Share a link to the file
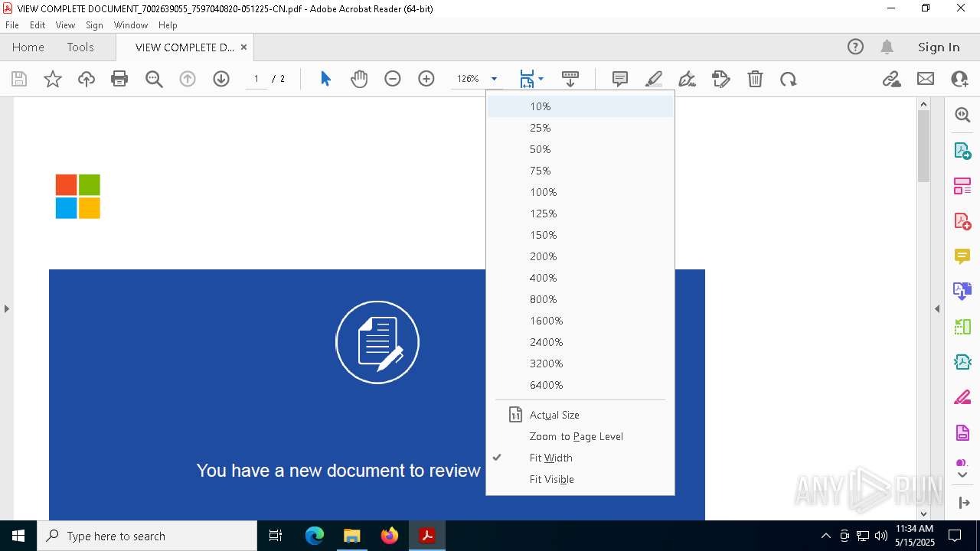The width and height of the screenshot is (980, 551). point(891,79)
